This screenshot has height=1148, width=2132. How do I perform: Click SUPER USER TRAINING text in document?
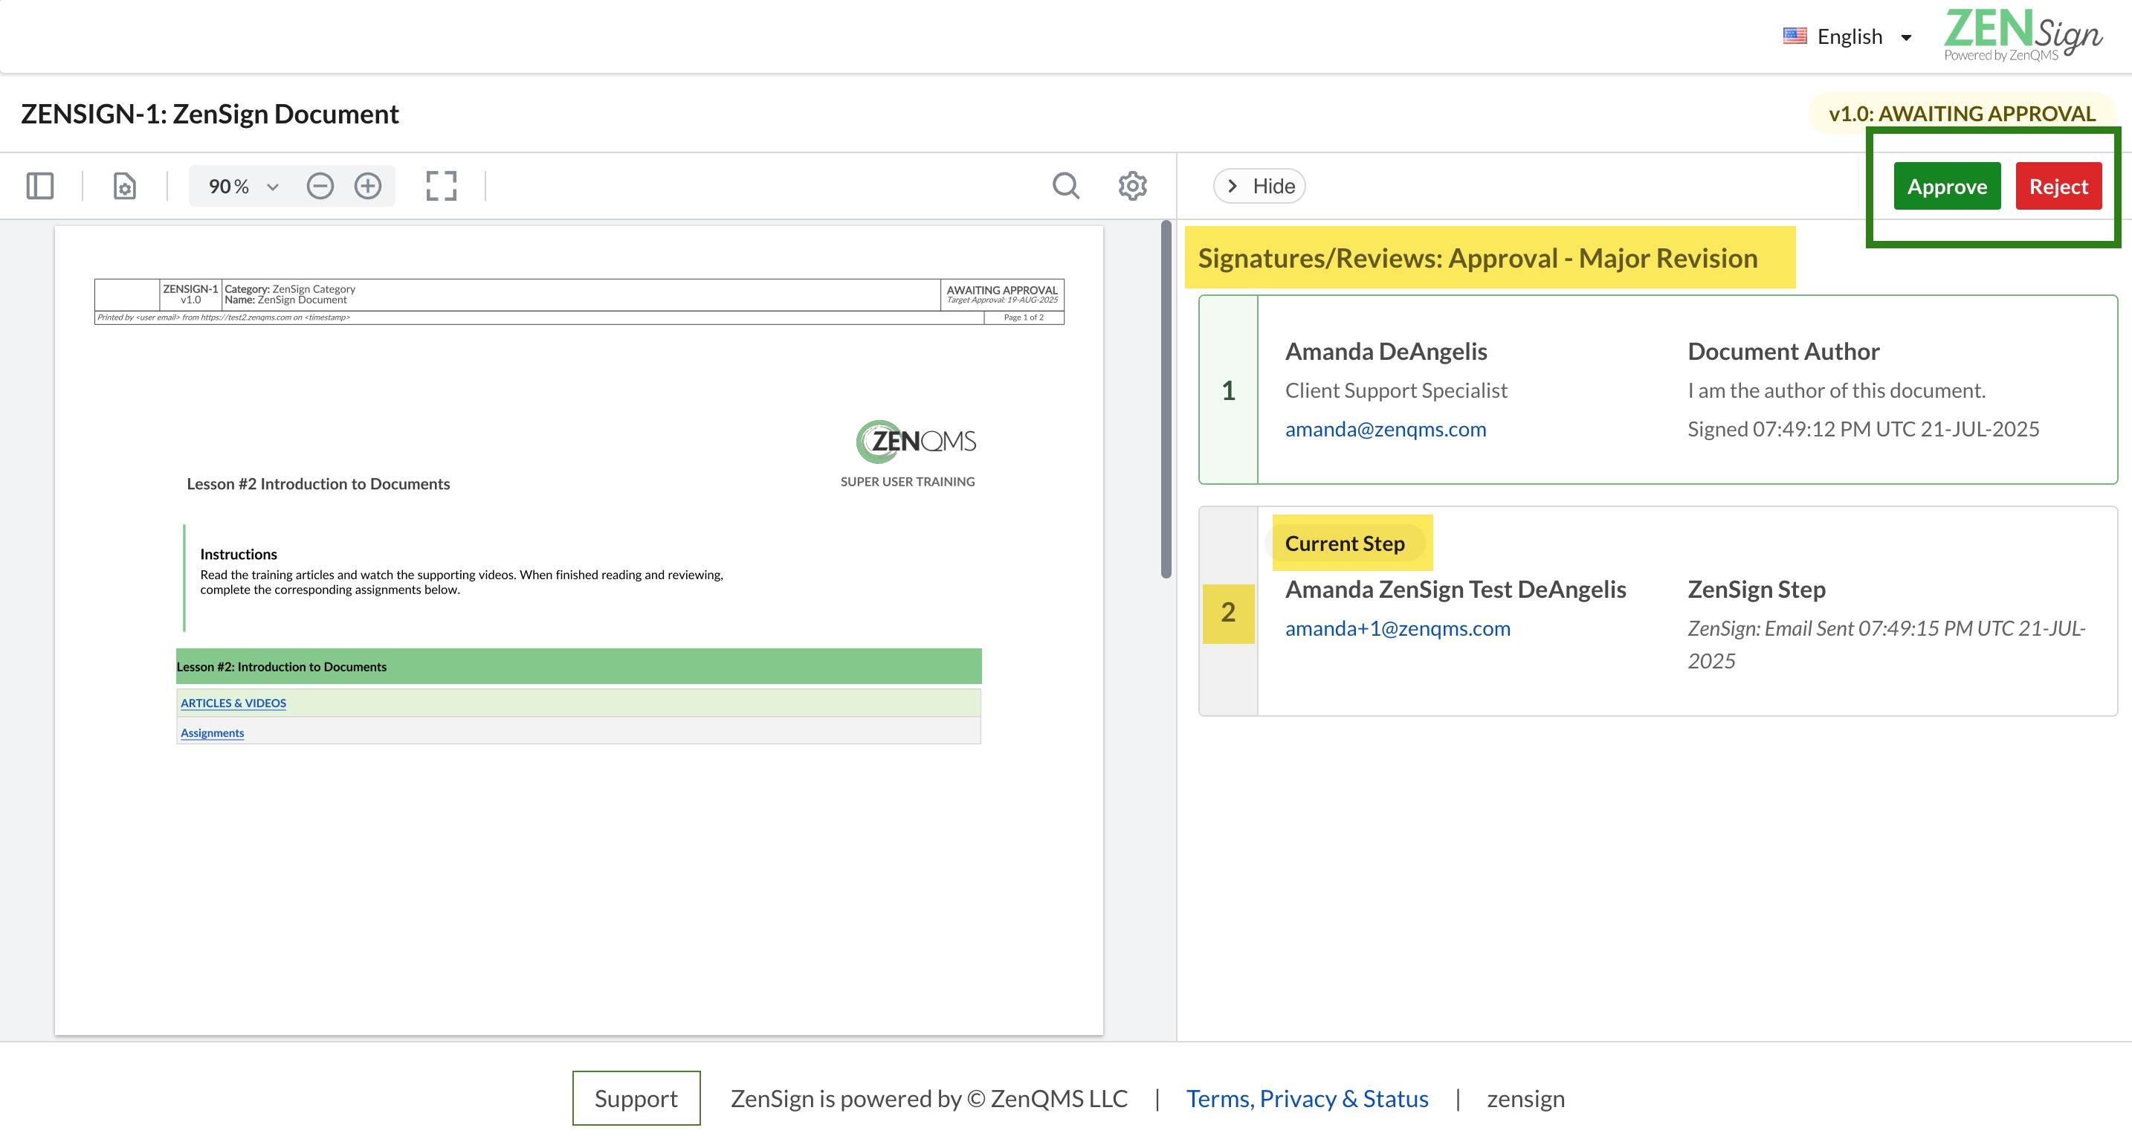tap(907, 481)
